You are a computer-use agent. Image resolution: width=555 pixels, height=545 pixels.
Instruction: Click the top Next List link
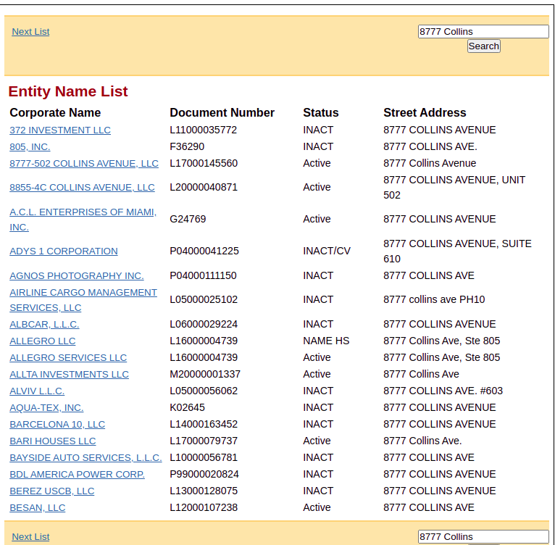click(x=30, y=31)
